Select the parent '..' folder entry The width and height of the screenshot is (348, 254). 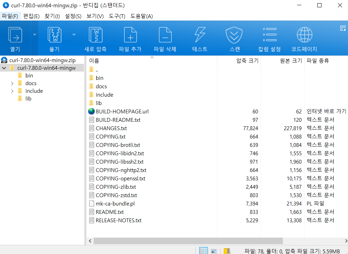(97, 70)
